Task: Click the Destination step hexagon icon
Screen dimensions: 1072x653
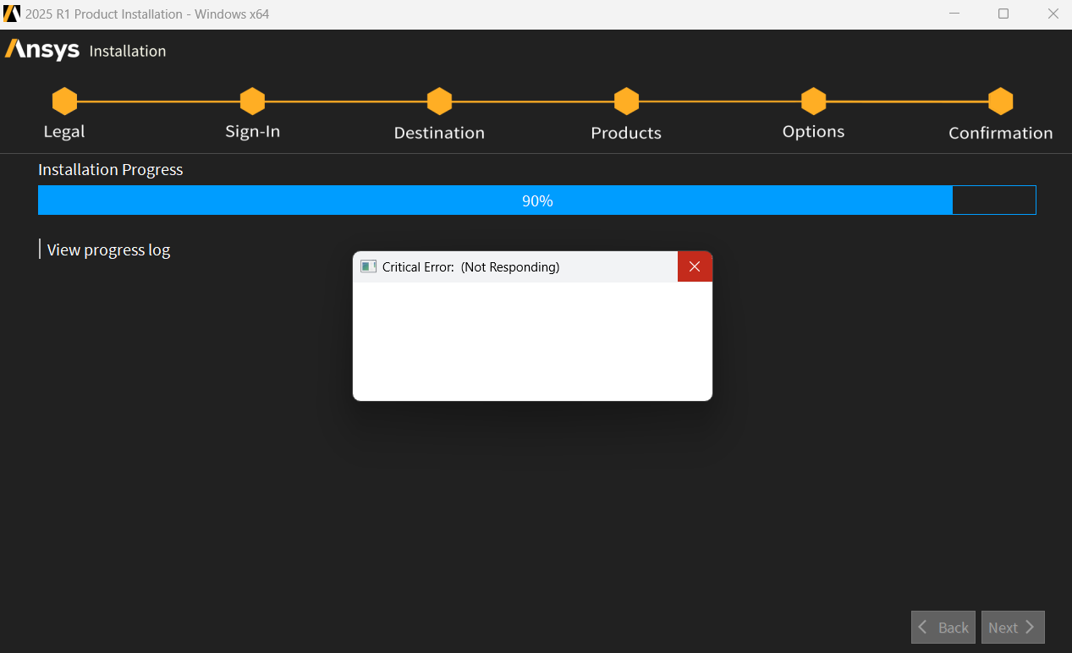Action: [x=439, y=102]
